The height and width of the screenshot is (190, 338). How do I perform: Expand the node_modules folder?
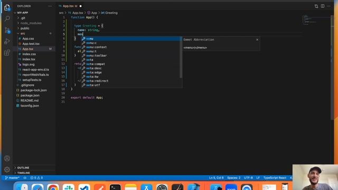[x=34, y=23]
